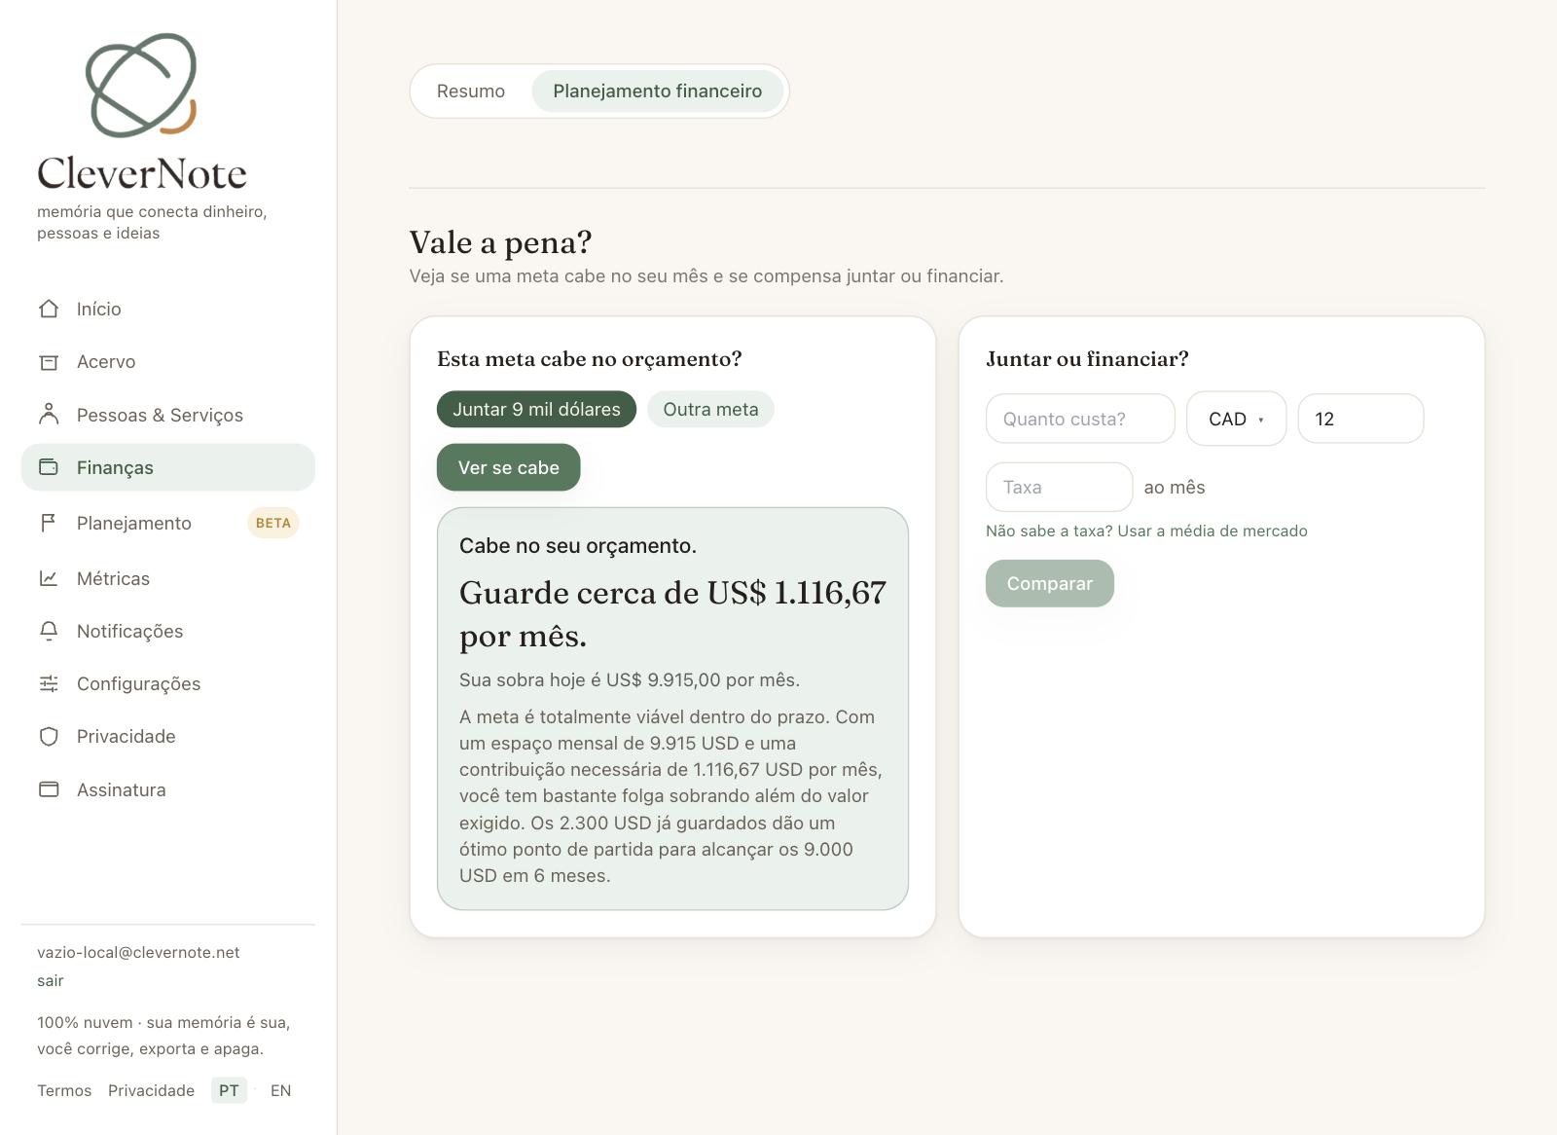Click the Sua sobra hoje é US$ 9.915,00 line

[630, 680]
